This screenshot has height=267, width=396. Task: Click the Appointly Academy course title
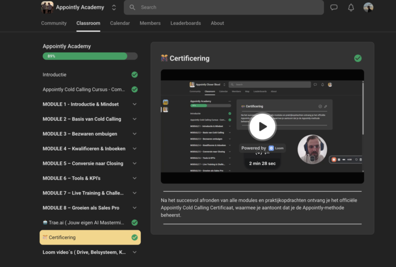(67, 46)
